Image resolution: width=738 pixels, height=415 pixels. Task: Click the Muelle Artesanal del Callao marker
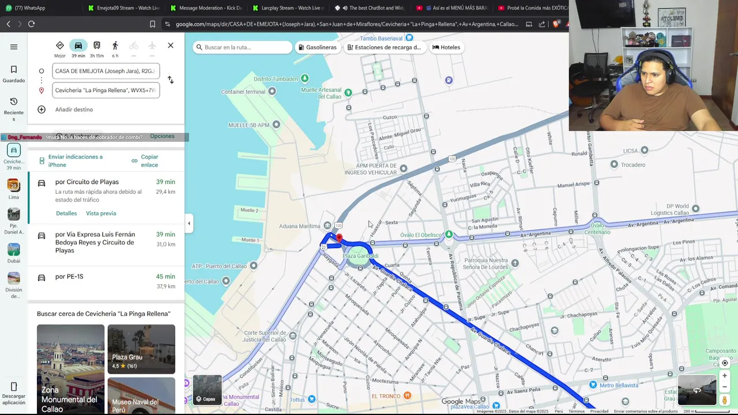pos(348,92)
